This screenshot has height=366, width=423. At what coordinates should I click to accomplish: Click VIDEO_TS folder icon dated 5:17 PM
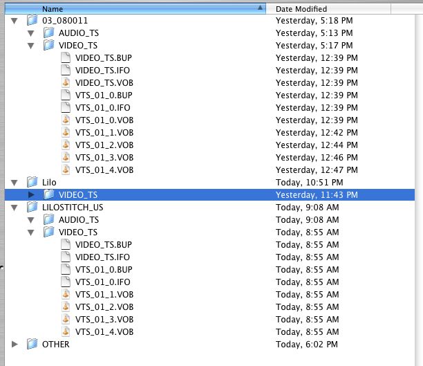[x=49, y=45]
